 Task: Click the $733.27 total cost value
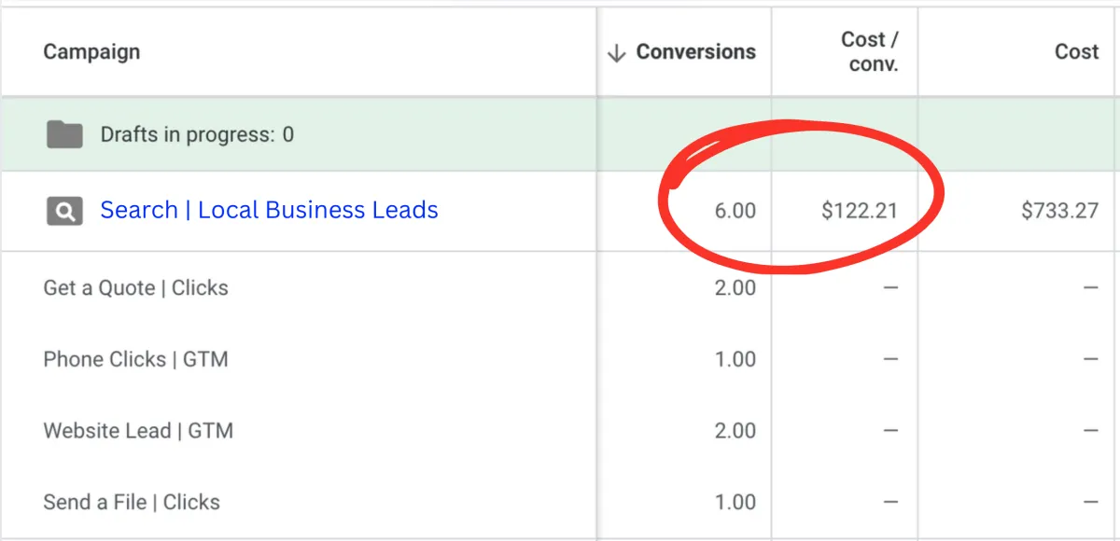pyautogui.click(x=1059, y=212)
